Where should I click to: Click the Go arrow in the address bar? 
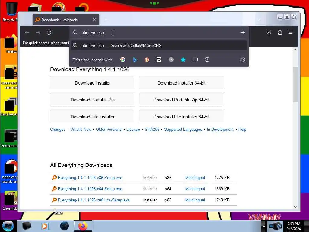(x=243, y=33)
